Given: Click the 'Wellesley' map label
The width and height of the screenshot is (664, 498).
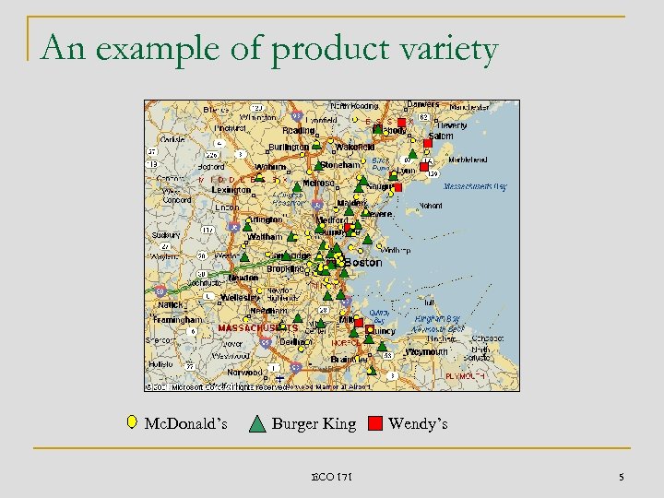Looking at the screenshot, I should coord(240,298).
